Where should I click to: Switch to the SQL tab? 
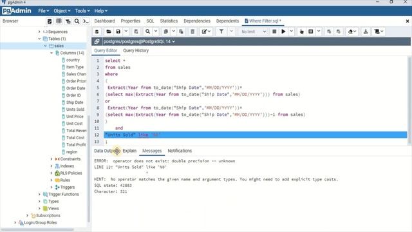pos(150,21)
